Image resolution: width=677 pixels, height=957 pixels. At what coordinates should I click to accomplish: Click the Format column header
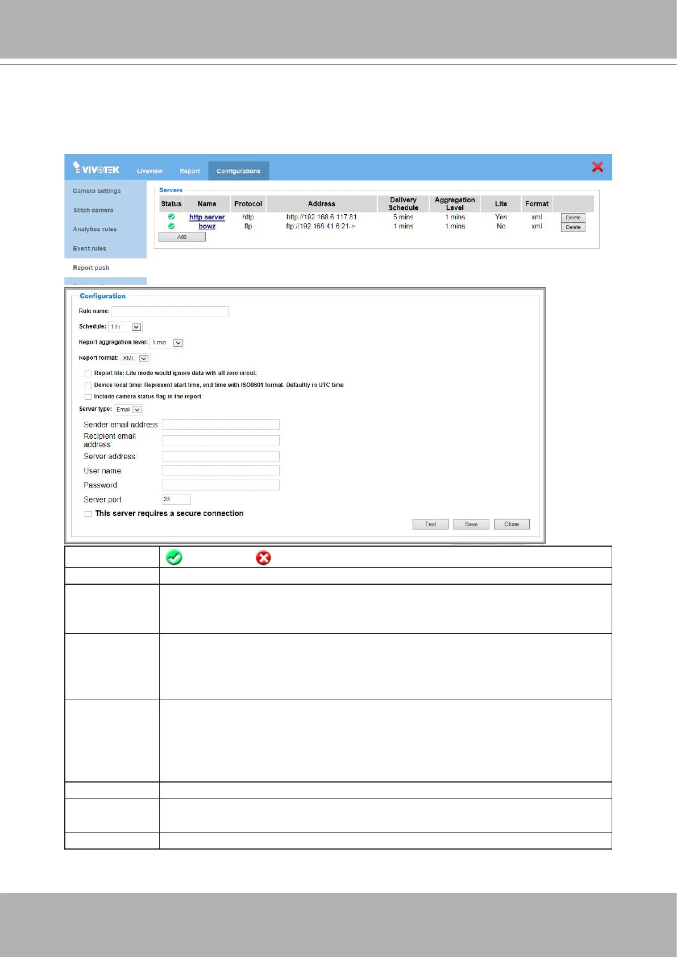tap(537, 204)
